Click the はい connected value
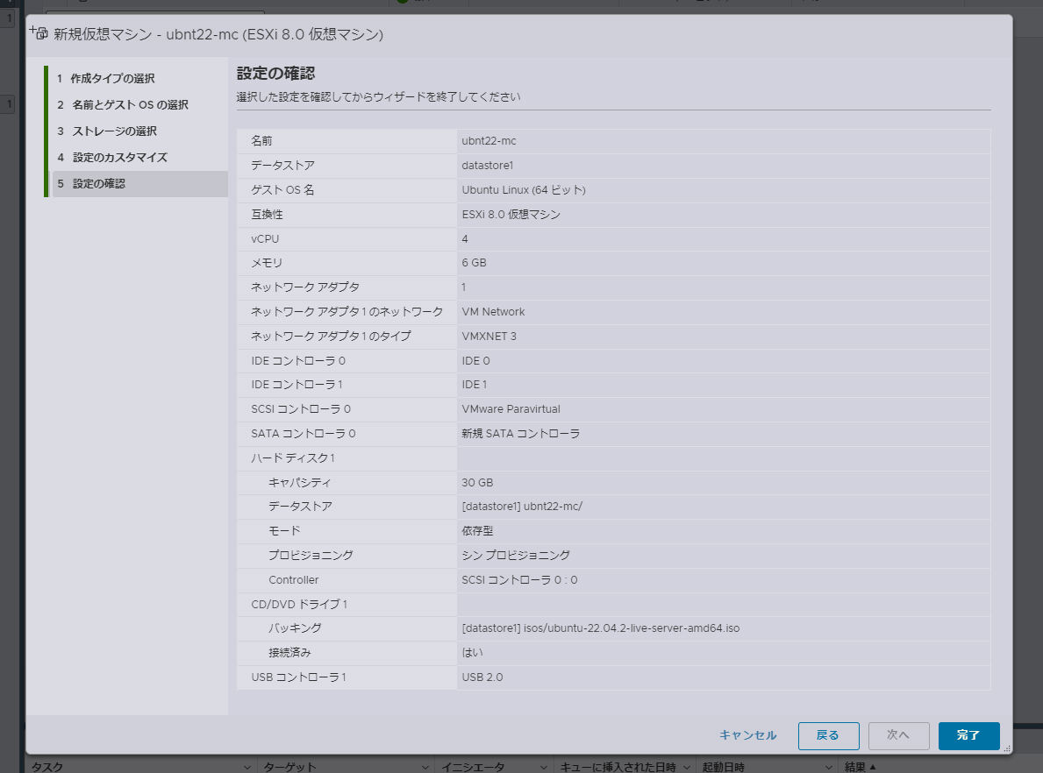Screen dimensions: 1043x773 [x=472, y=653]
